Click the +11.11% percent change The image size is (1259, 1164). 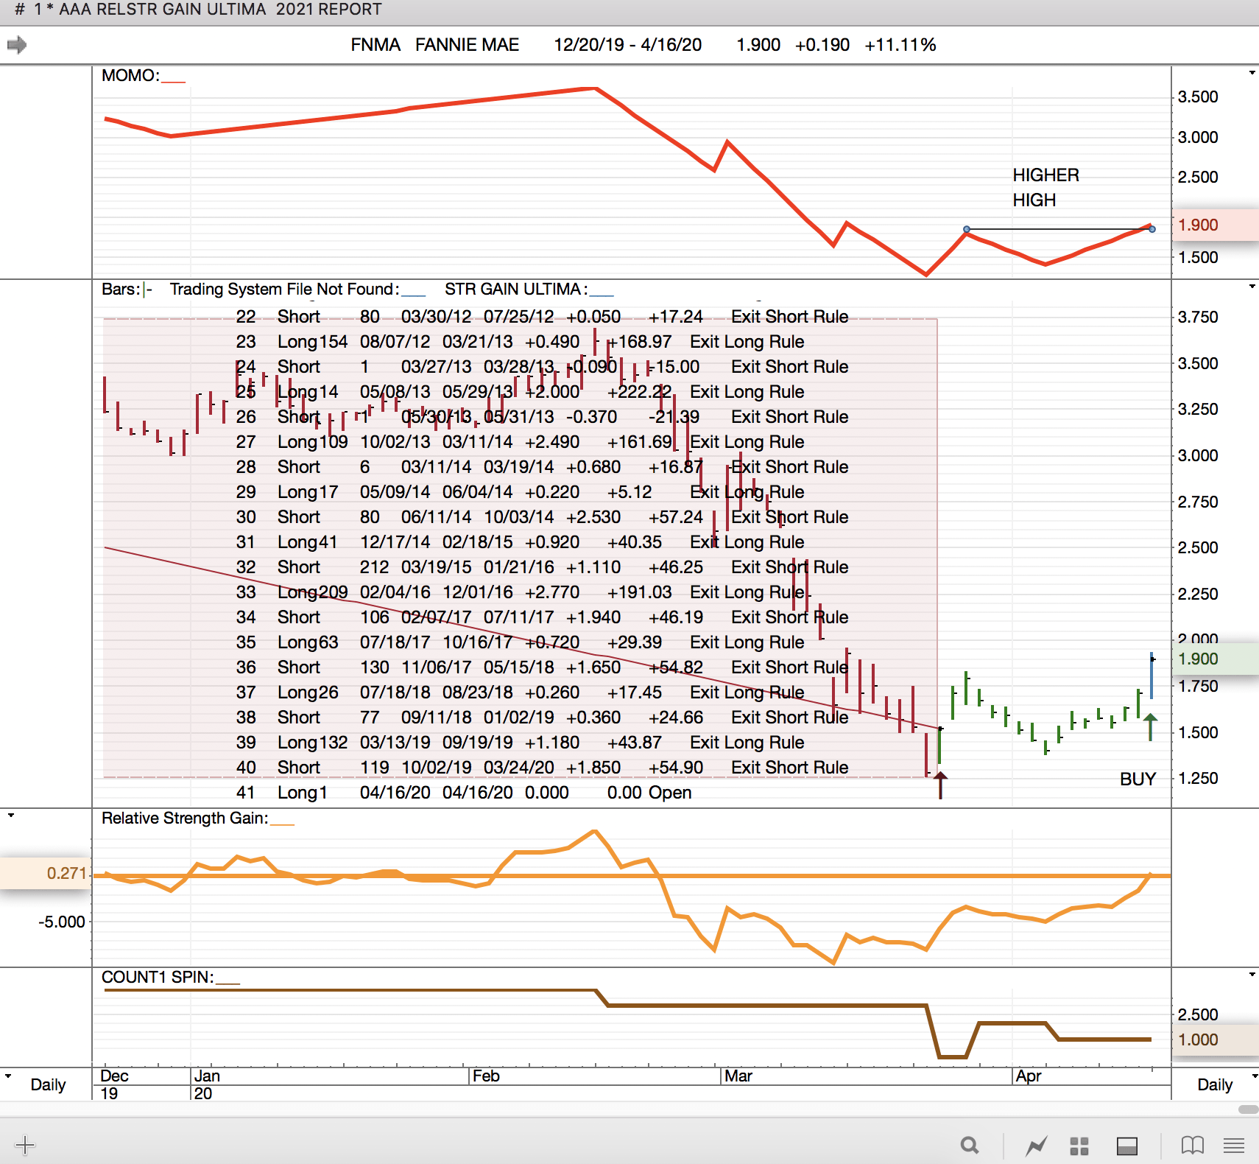click(x=900, y=45)
